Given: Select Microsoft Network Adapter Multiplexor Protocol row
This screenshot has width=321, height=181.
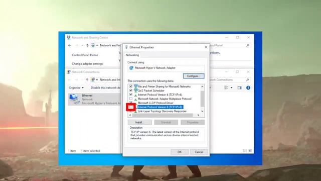Looking at the screenshot, I should [165, 99].
